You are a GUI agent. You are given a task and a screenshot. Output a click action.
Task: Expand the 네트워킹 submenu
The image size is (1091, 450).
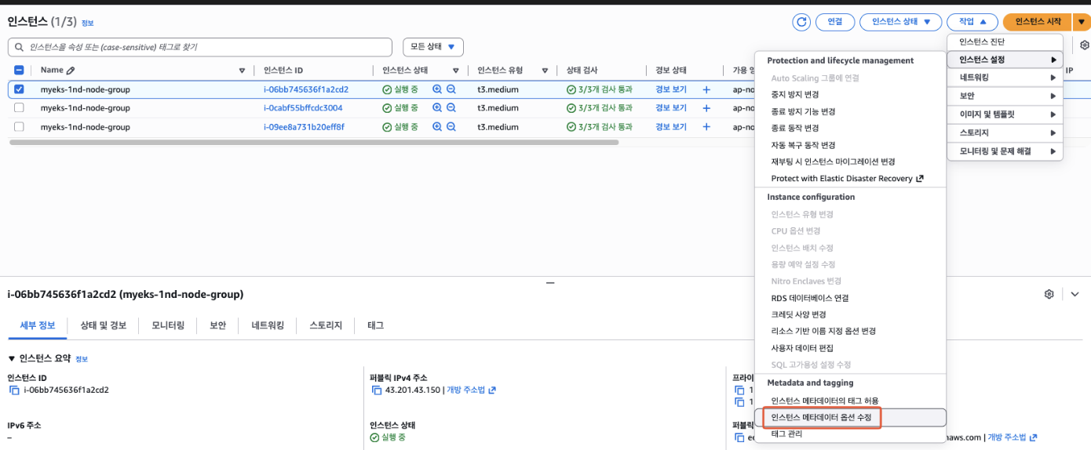[1005, 78]
